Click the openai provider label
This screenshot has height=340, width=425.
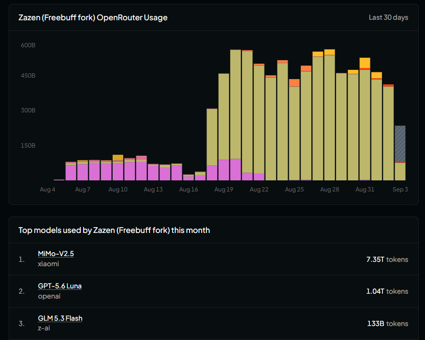49,296
